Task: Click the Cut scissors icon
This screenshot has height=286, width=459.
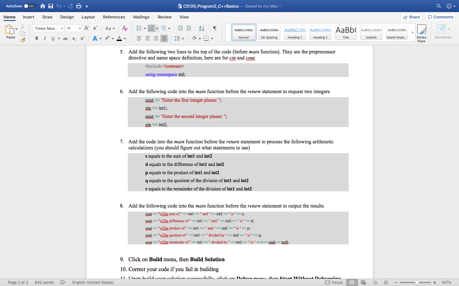Action: pyautogui.click(x=23, y=27)
